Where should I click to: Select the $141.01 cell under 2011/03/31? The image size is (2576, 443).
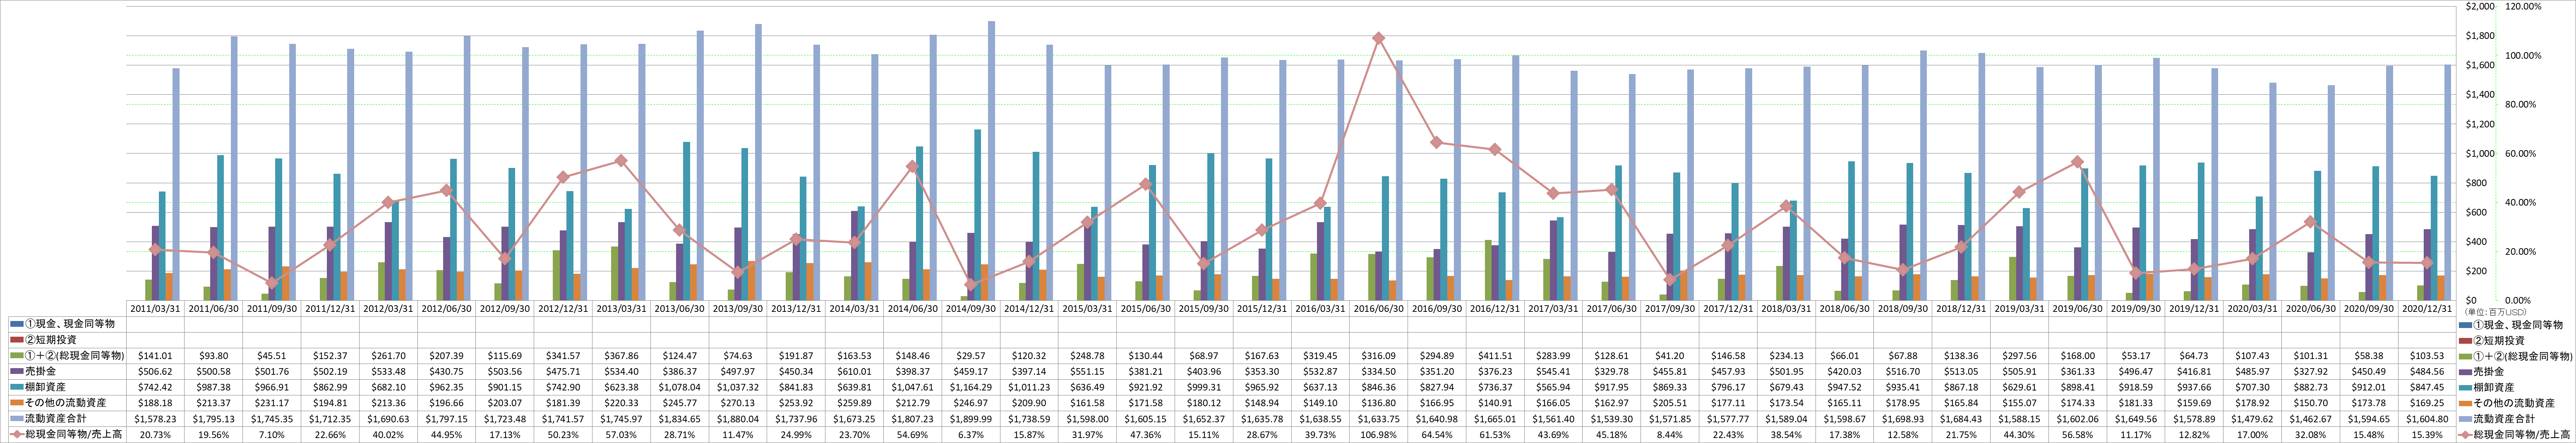click(155, 356)
